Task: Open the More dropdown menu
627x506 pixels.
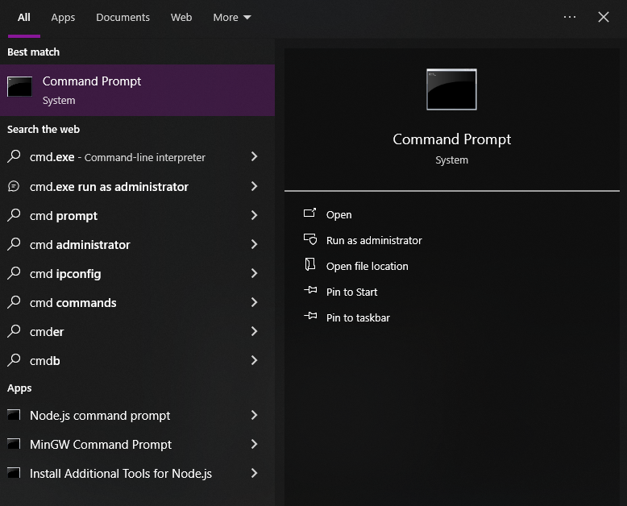Action: pyautogui.click(x=232, y=18)
